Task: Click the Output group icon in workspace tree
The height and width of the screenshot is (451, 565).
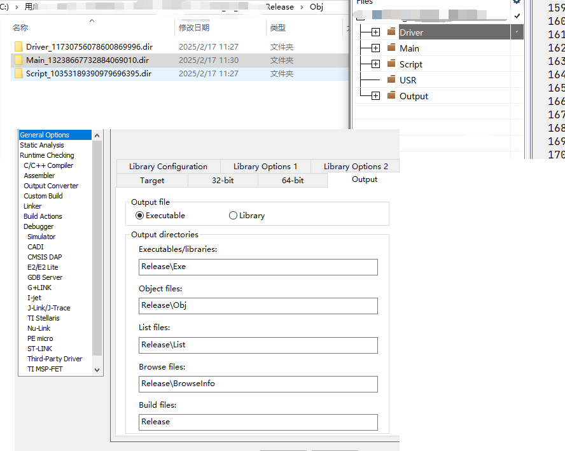Action: [391, 95]
